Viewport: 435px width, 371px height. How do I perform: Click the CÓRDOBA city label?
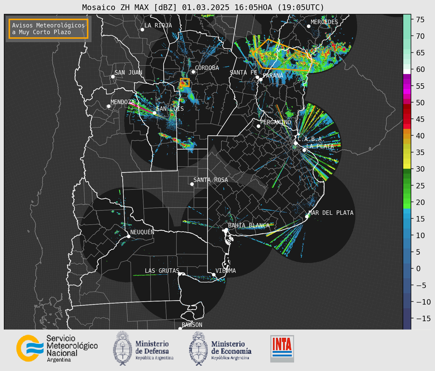tap(207, 68)
